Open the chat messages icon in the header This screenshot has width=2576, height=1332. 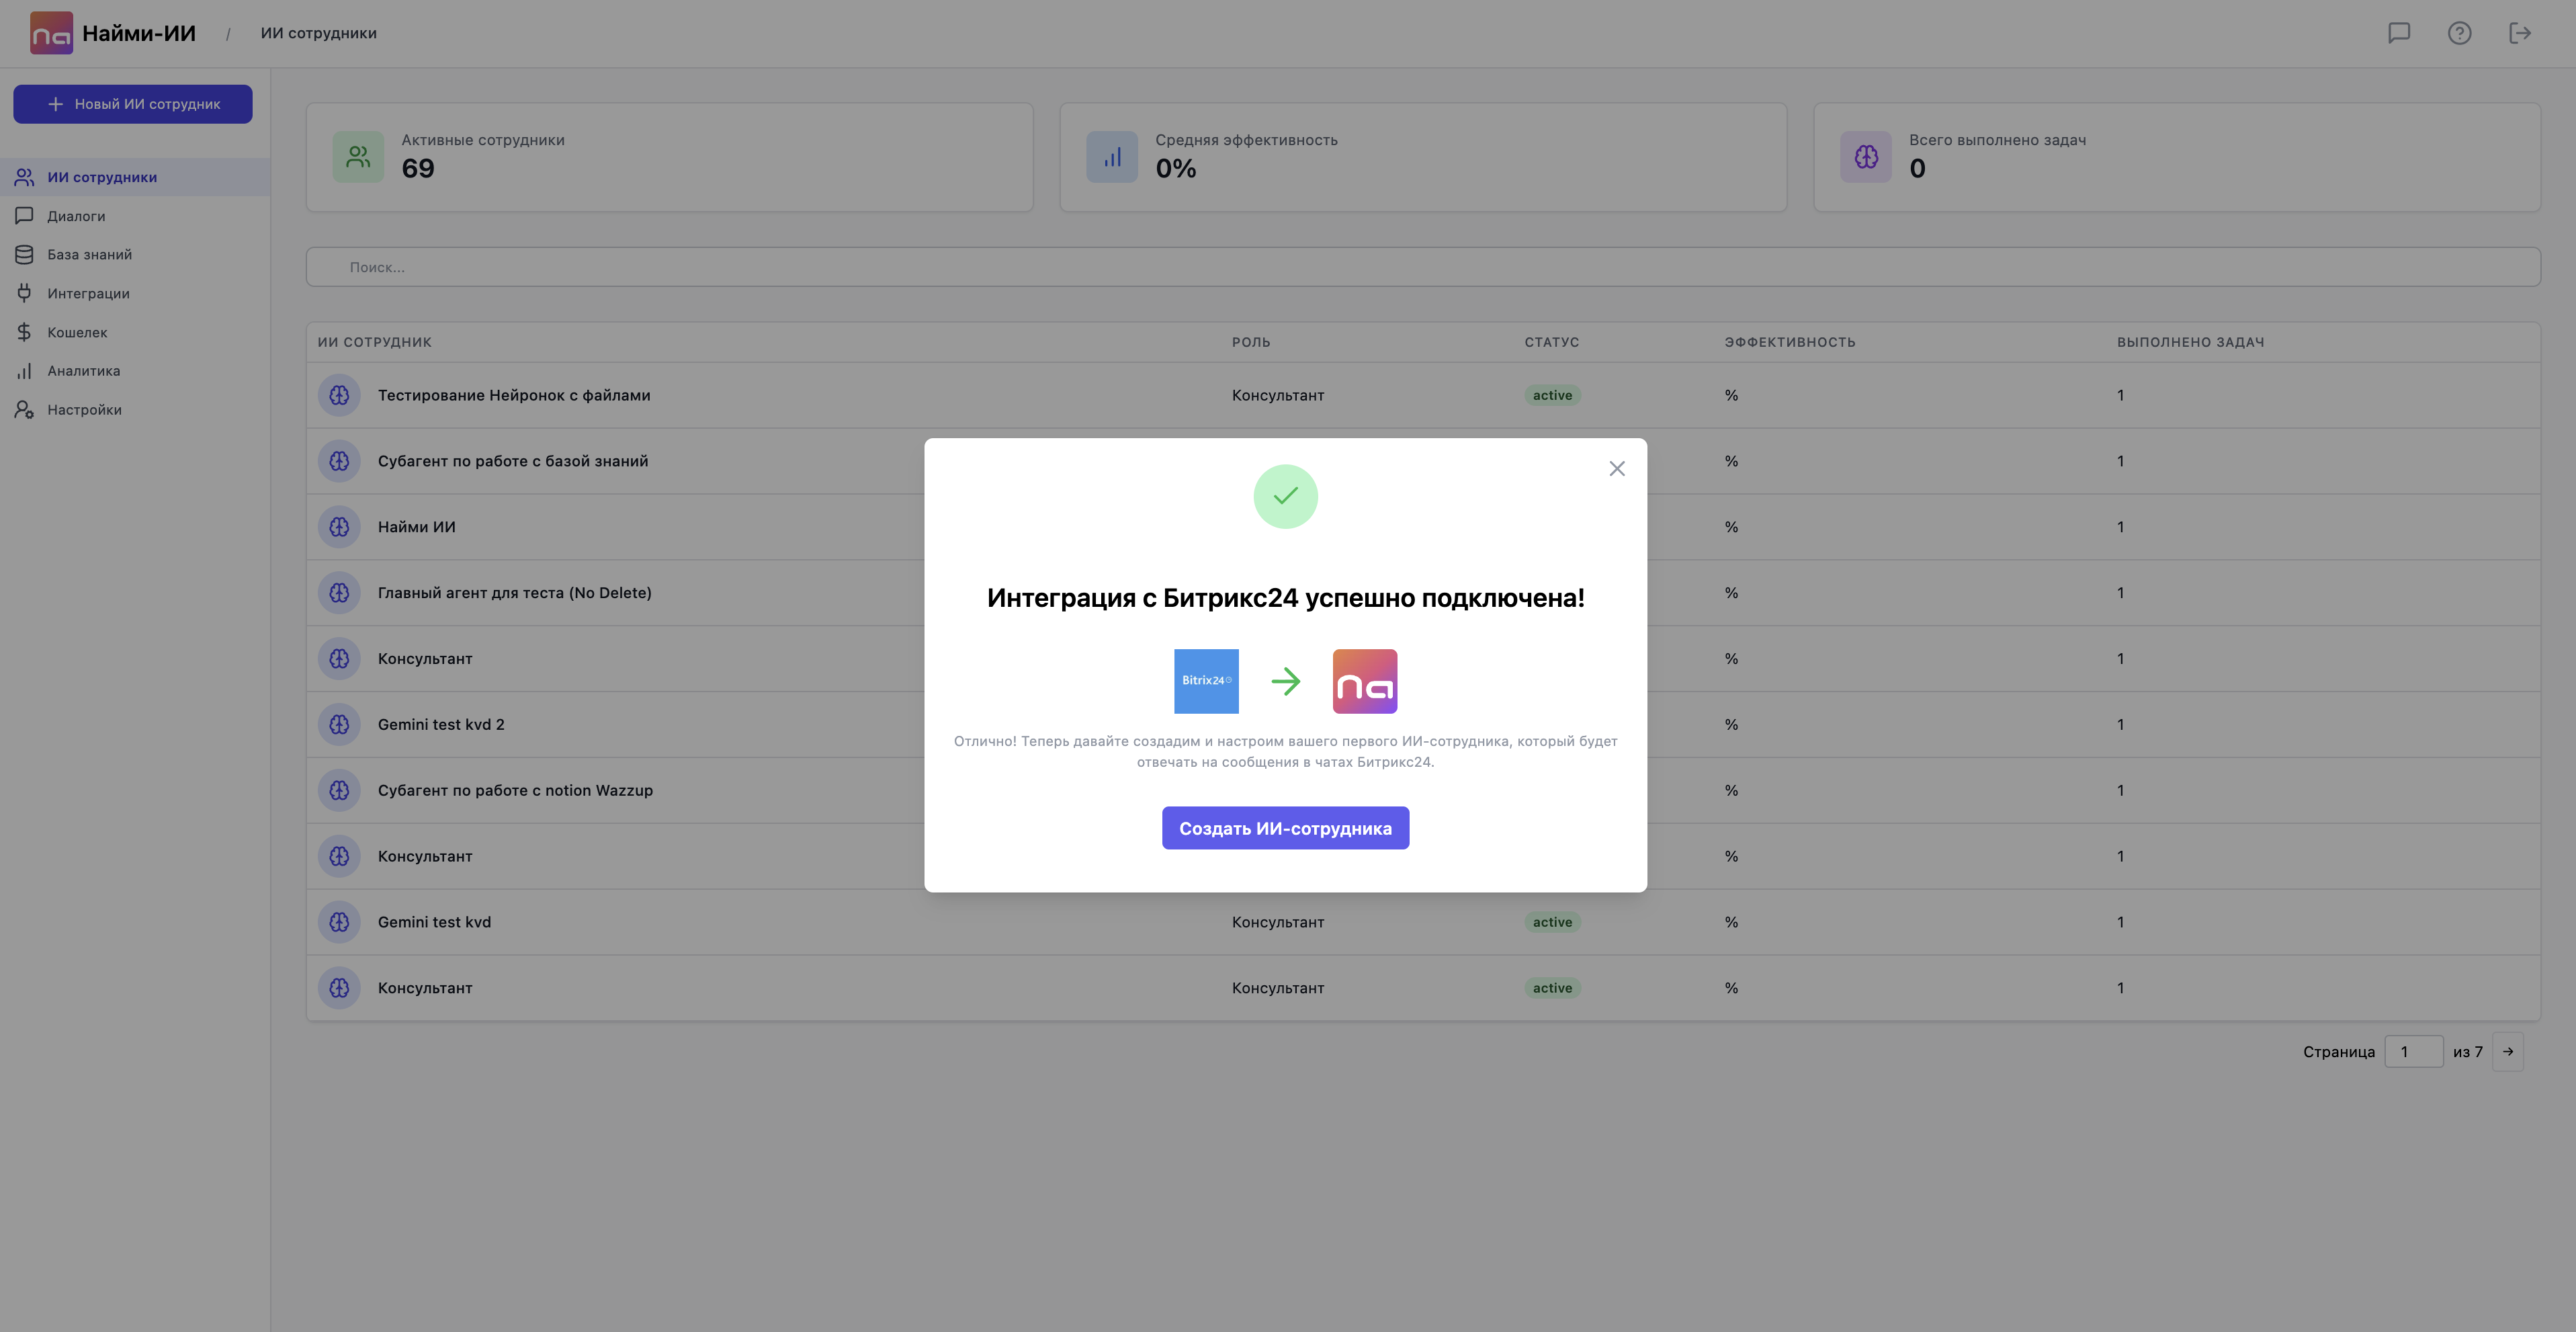coord(2398,33)
